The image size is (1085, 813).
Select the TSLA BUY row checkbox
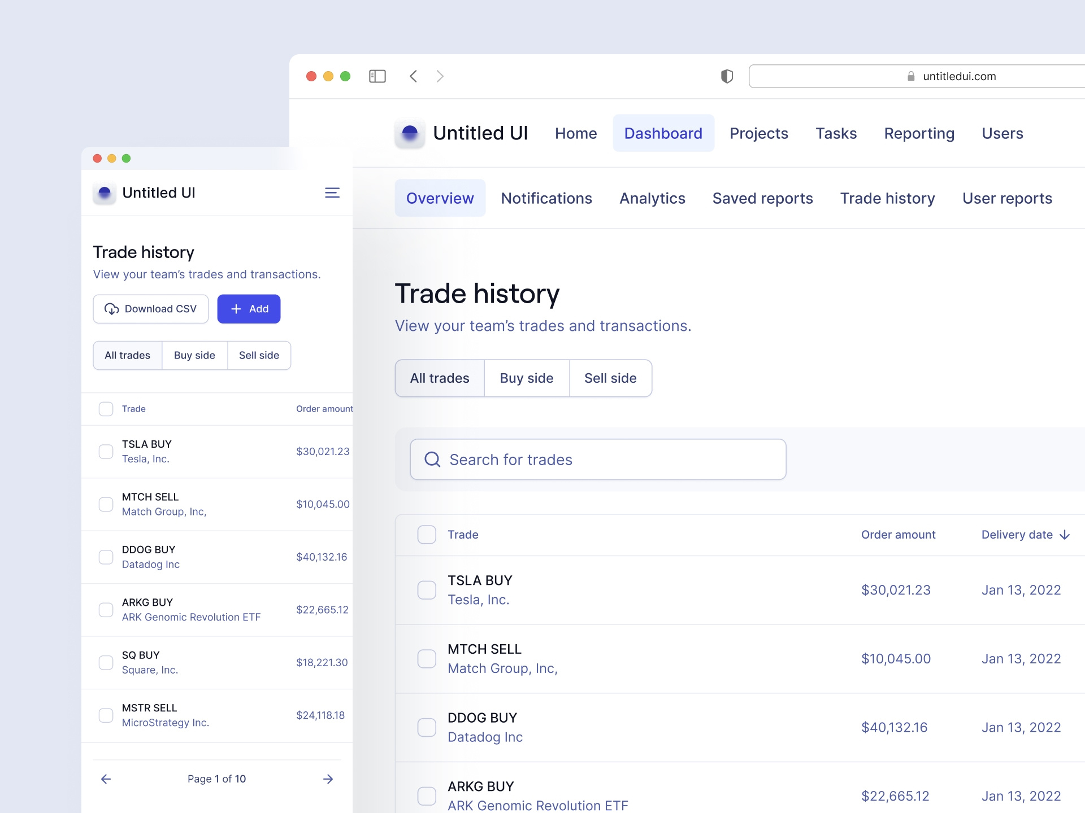click(427, 590)
